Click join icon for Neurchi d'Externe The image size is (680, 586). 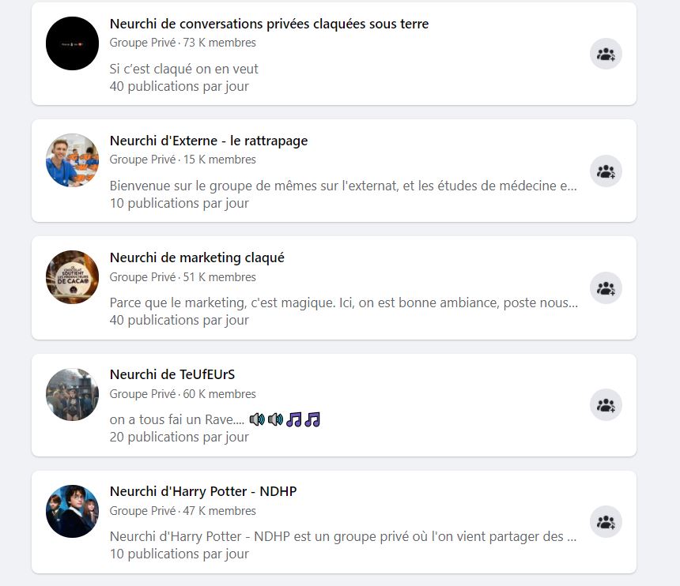(x=606, y=171)
